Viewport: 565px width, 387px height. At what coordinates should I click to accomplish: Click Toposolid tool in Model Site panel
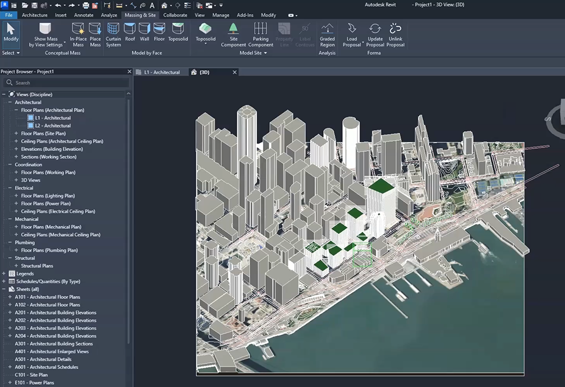pyautogui.click(x=205, y=33)
